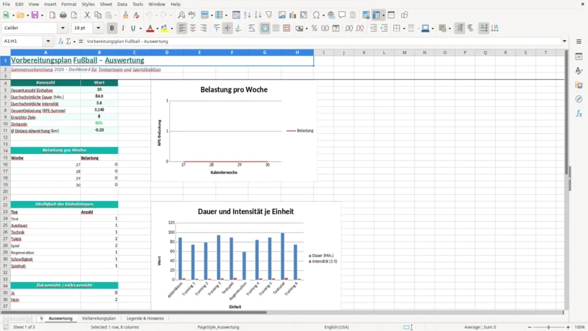This screenshot has width=588, height=331.
Task: Toggle Bold formatting
Action: tap(112, 28)
